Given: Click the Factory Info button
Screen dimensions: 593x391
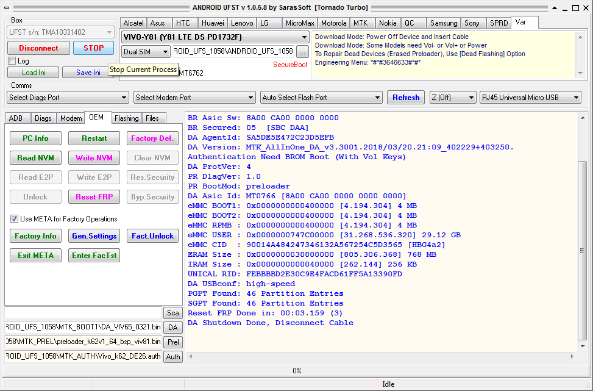Looking at the screenshot, I should 35,236.
